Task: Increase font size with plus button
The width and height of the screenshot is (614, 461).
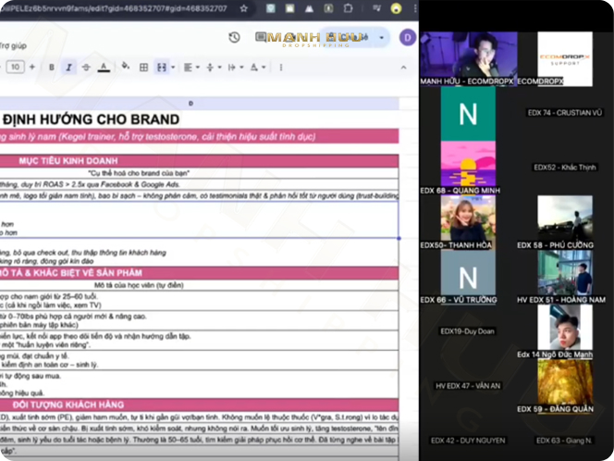Action: pos(32,68)
